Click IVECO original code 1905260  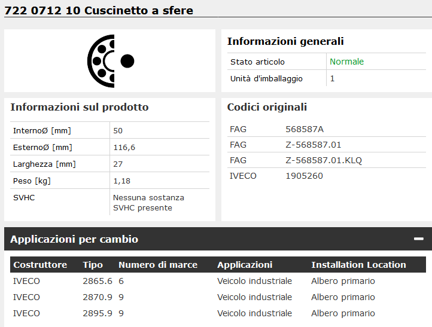tap(304, 176)
